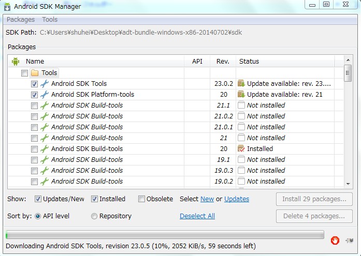Check Build-tools revision 20 checkbox
361x256 pixels.
coord(34,149)
